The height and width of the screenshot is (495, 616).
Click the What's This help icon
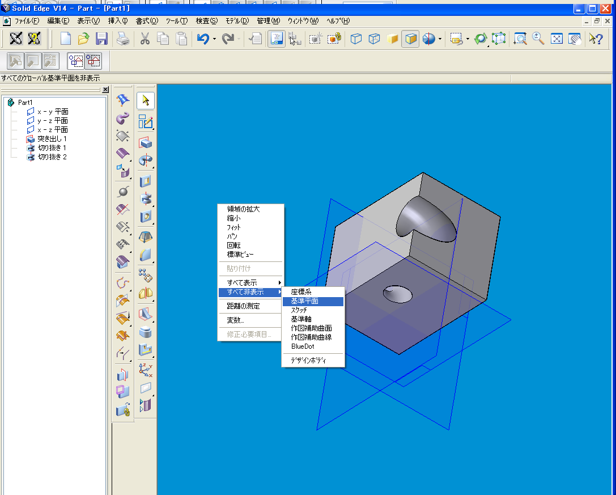click(x=596, y=39)
